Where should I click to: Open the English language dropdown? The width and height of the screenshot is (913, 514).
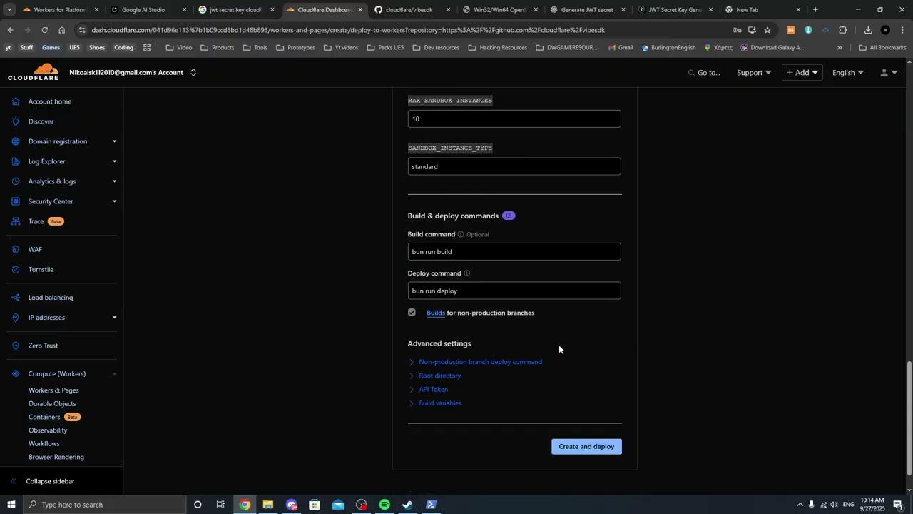pos(847,73)
